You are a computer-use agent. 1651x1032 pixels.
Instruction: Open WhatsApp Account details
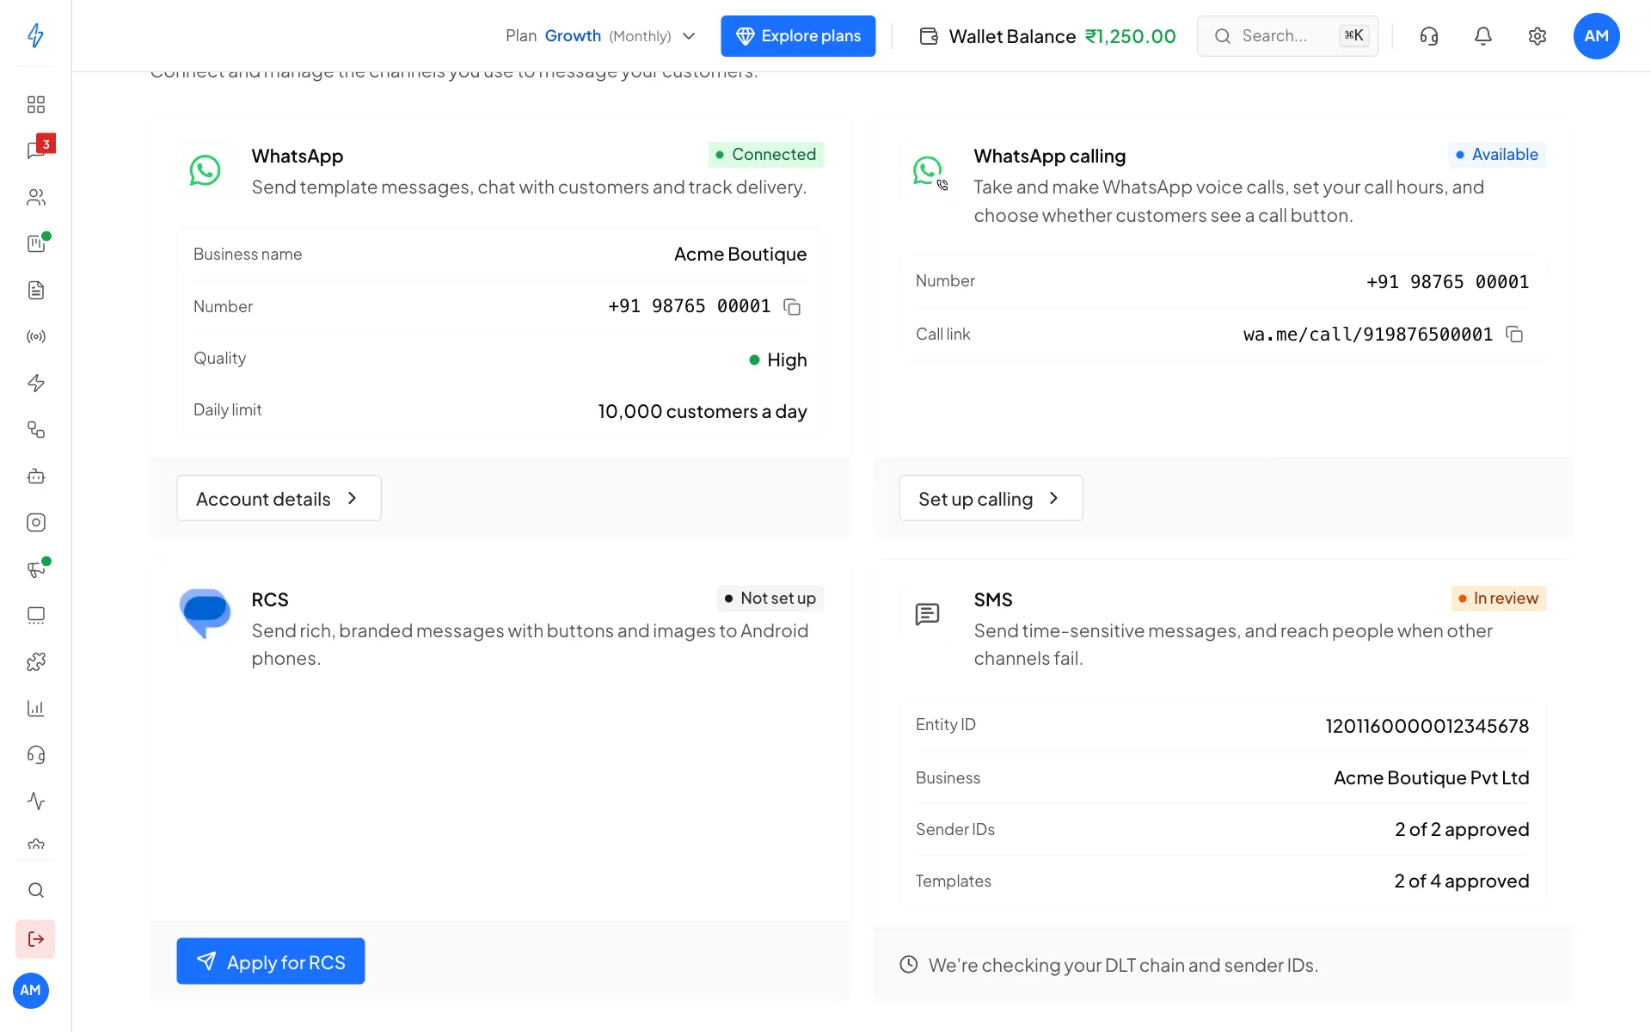pyautogui.click(x=279, y=498)
